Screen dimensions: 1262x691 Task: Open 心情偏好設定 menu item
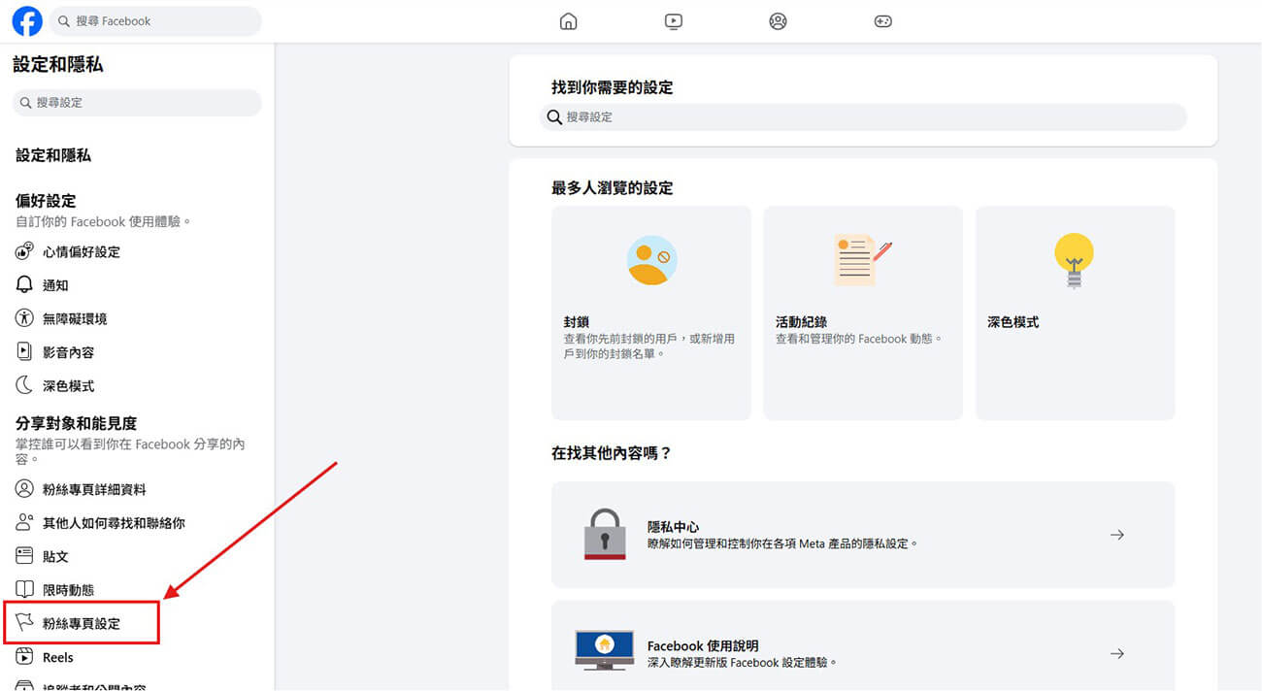(82, 251)
